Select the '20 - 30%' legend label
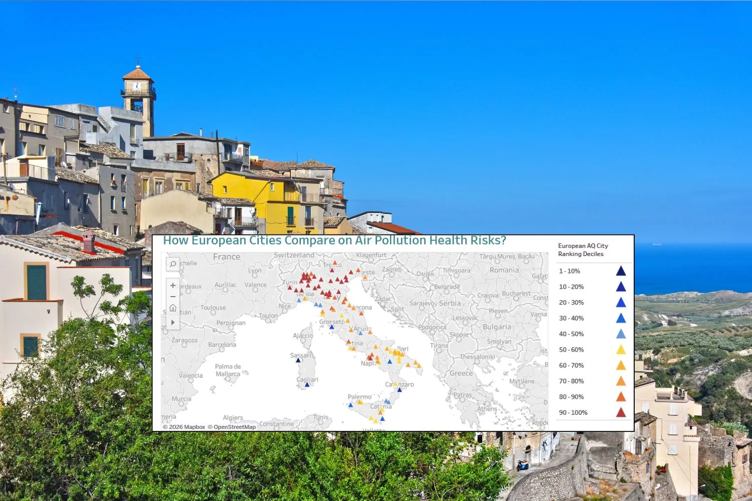 click(572, 303)
